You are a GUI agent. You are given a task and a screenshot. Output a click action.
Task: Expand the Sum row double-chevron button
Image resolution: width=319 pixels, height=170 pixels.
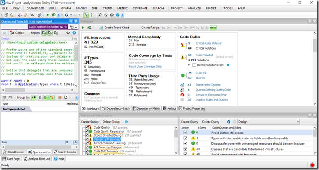click(75, 142)
